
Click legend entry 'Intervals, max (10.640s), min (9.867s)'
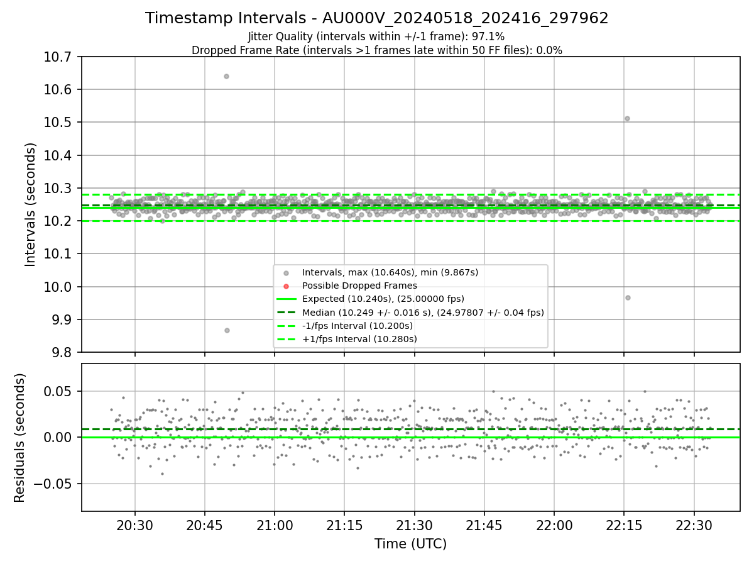click(x=390, y=272)
